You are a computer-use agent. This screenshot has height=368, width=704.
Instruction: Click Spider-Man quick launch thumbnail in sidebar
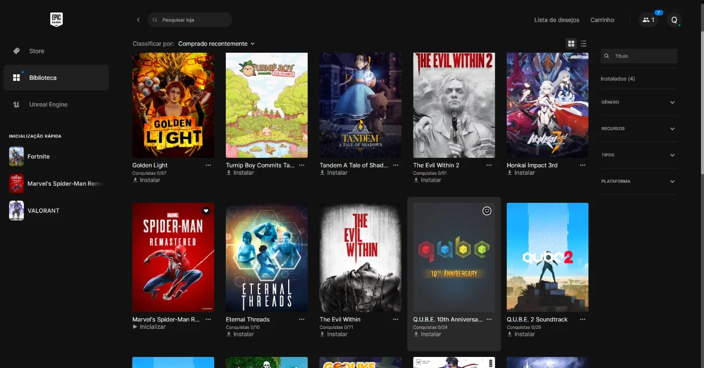(17, 184)
